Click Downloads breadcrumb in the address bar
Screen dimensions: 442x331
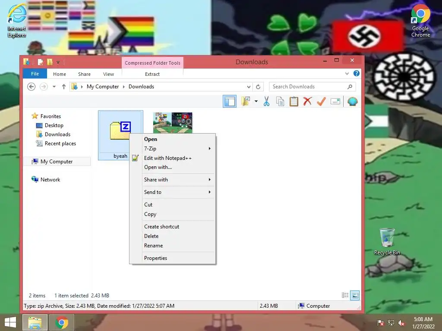point(141,87)
